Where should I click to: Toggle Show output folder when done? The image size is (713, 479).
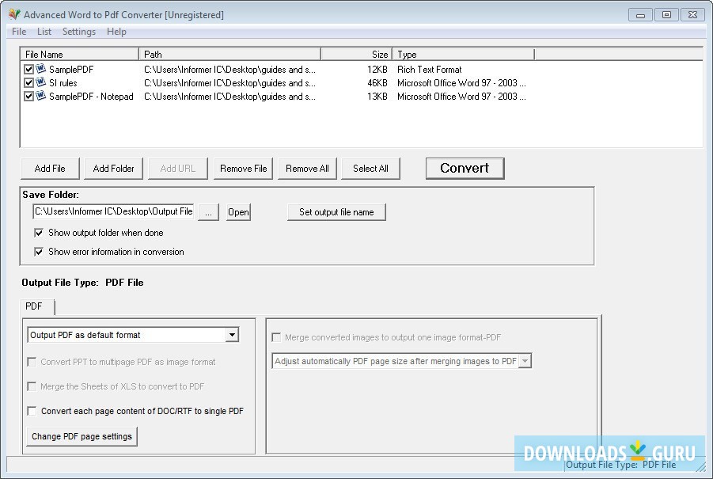39,233
